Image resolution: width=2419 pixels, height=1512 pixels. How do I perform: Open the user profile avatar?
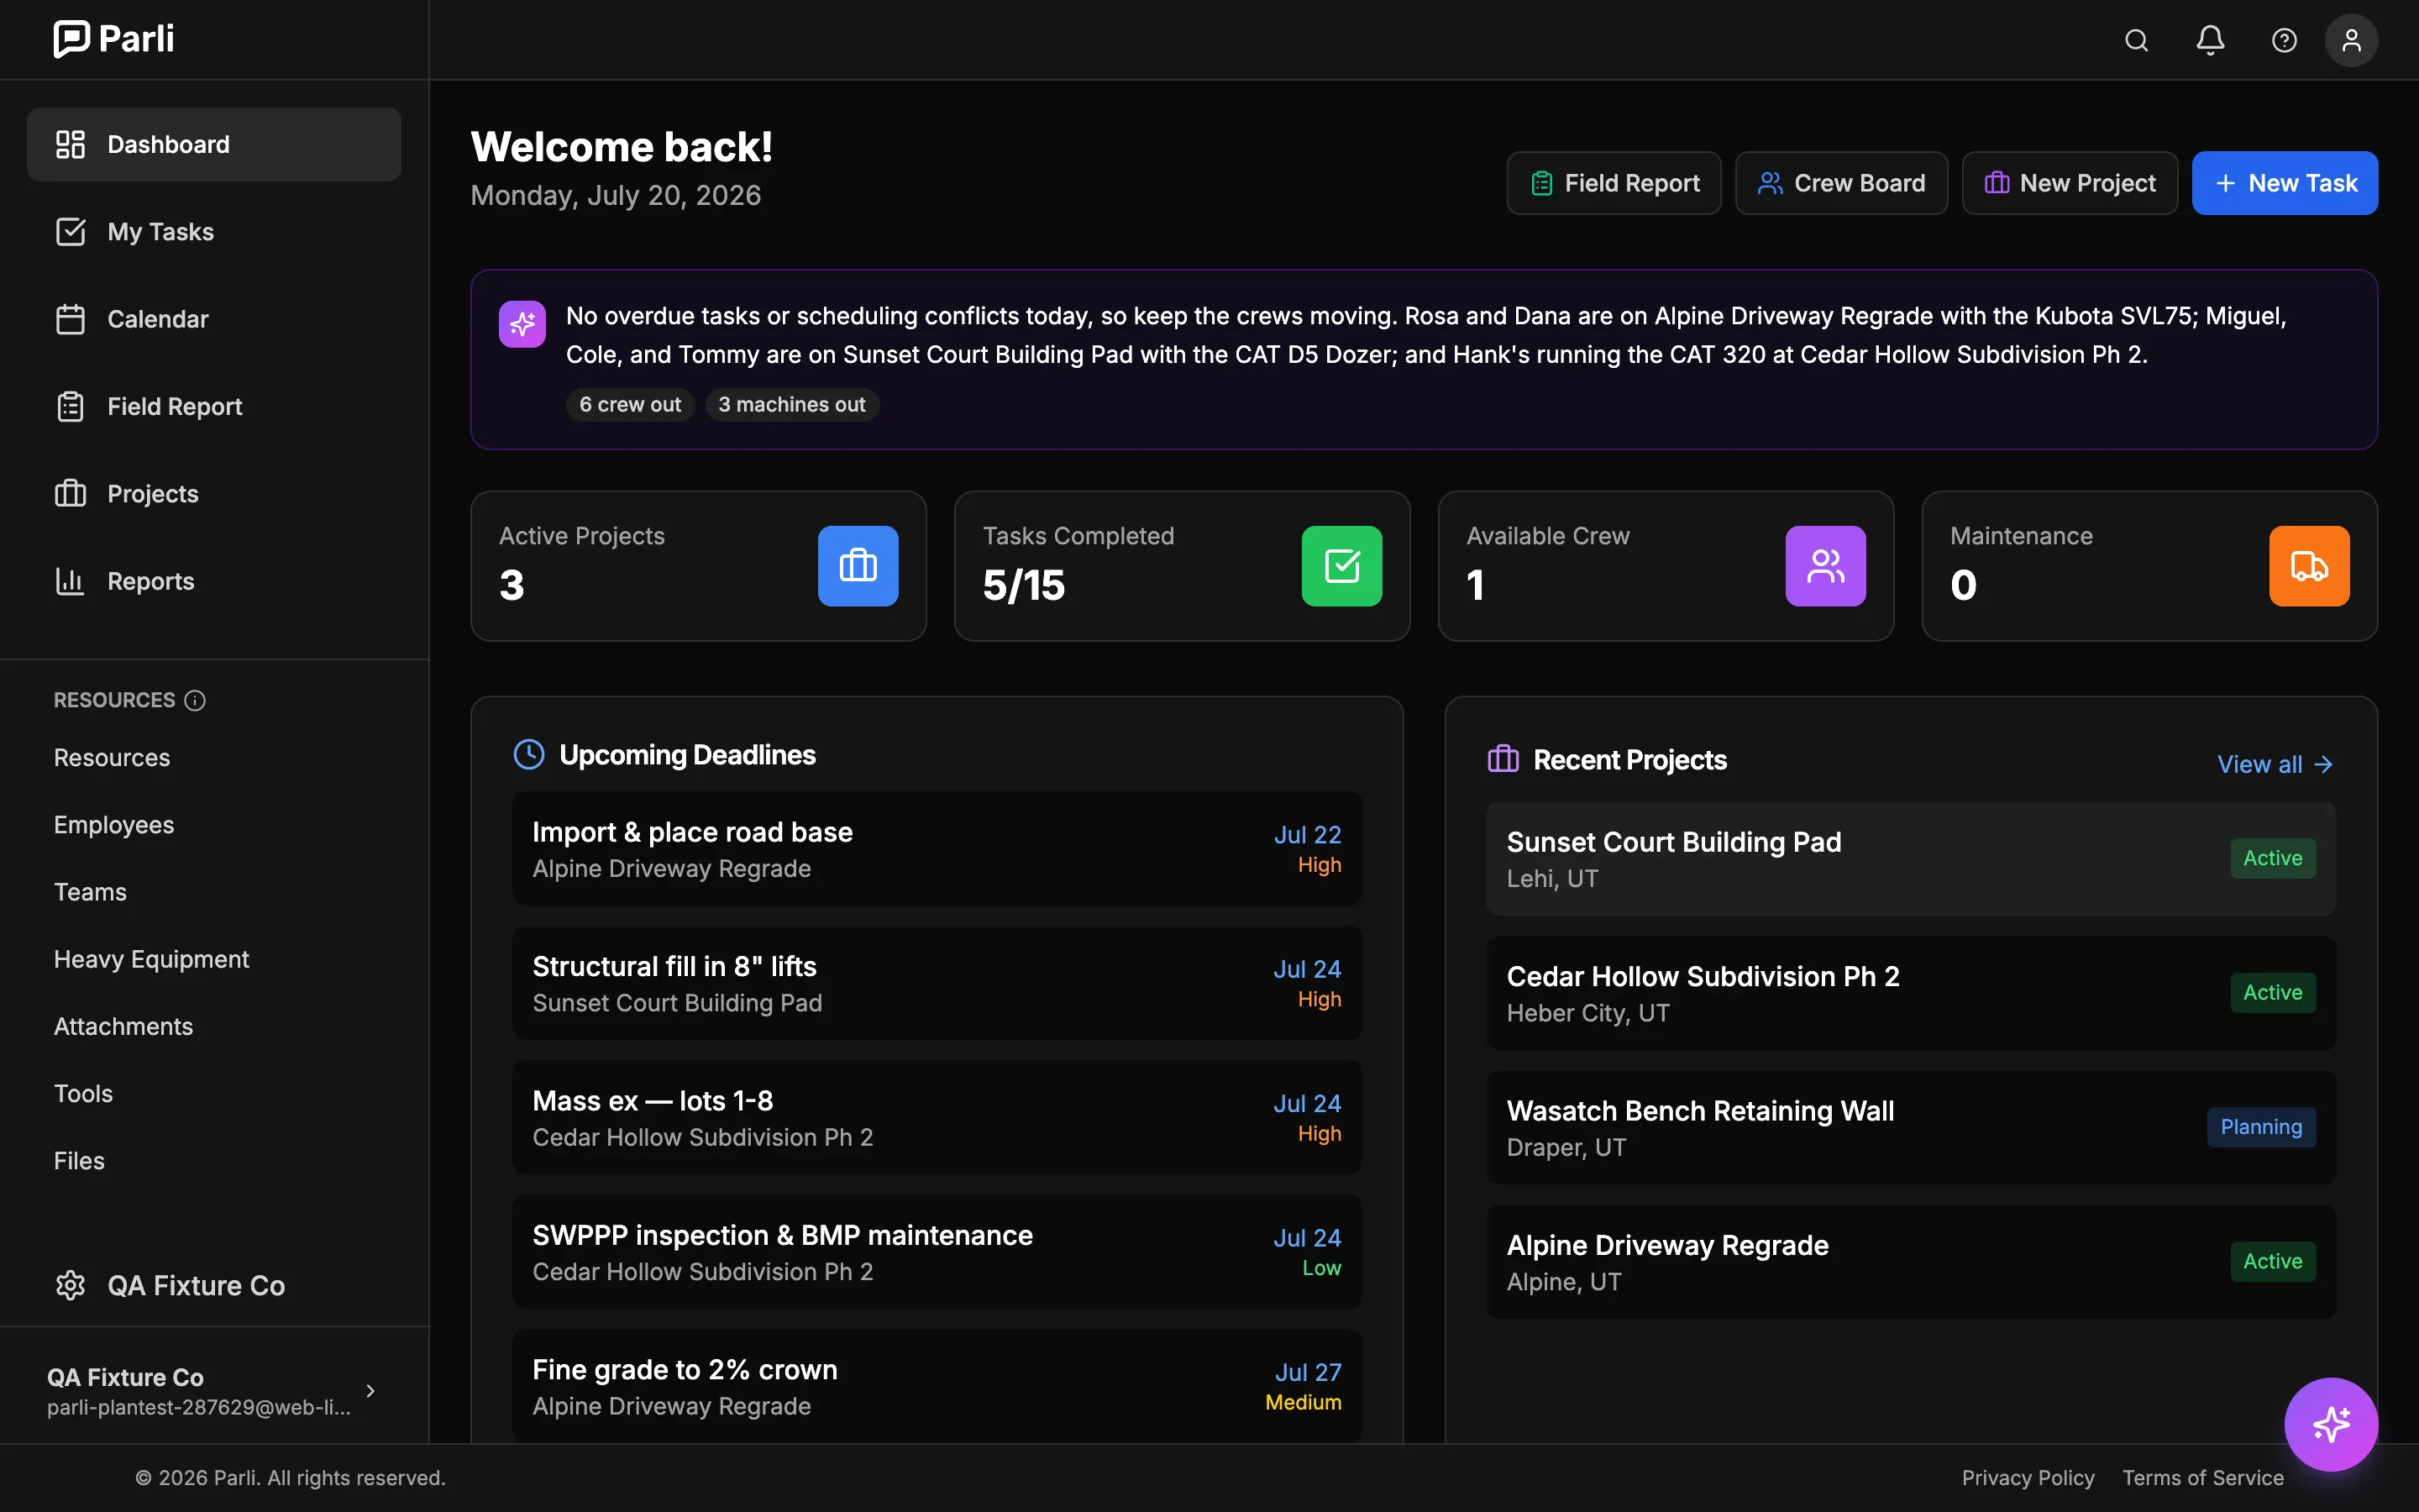point(2351,40)
